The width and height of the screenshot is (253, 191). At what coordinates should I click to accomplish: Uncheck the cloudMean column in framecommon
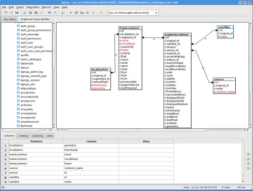point(120,44)
